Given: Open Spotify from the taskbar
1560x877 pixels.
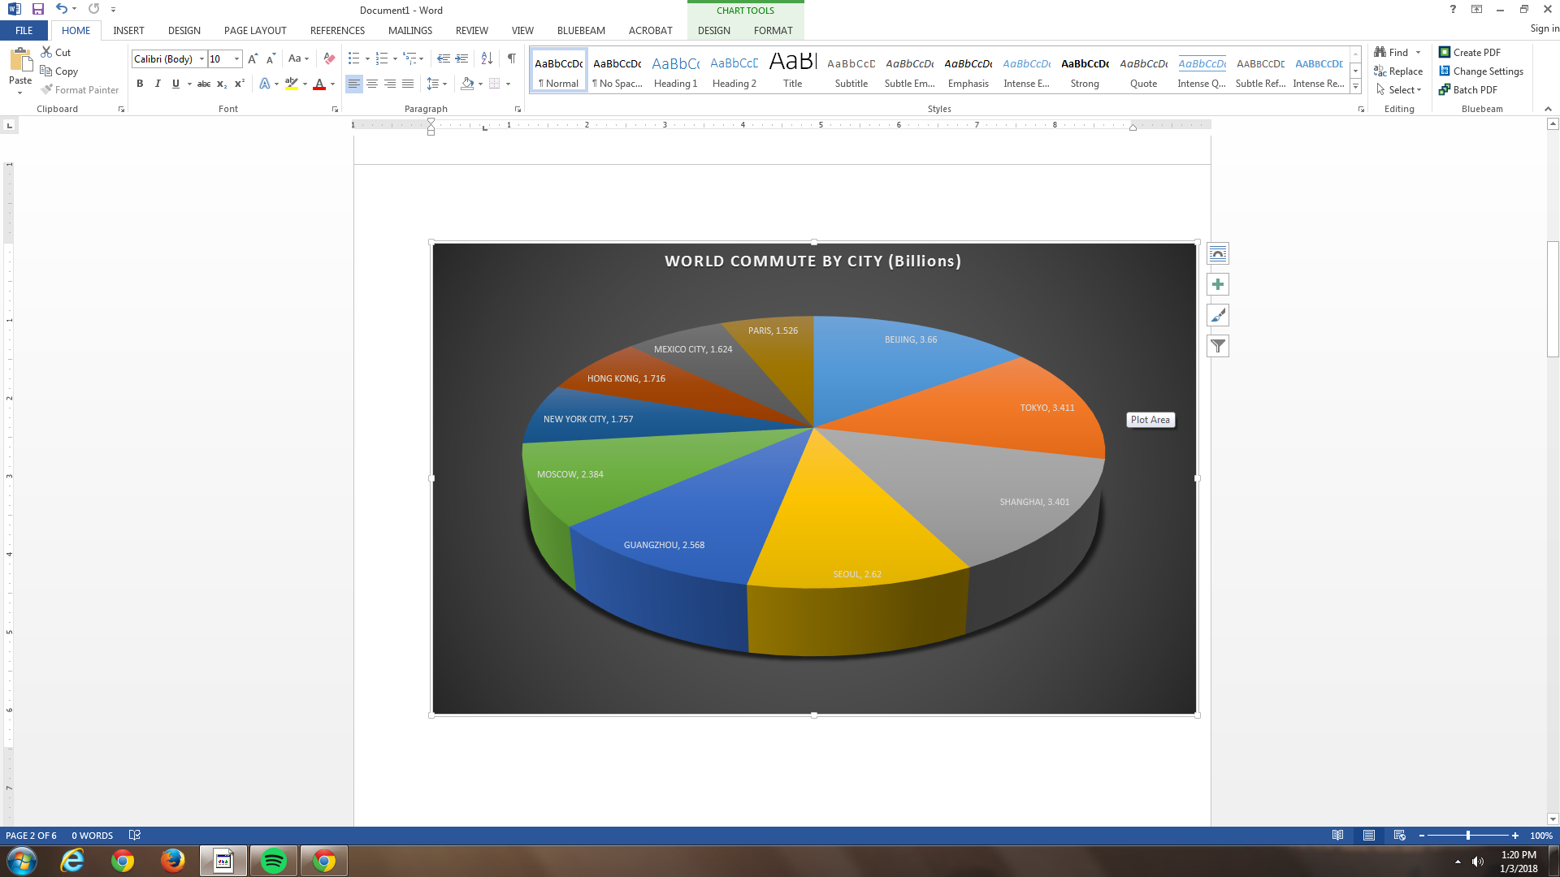Looking at the screenshot, I should [274, 861].
